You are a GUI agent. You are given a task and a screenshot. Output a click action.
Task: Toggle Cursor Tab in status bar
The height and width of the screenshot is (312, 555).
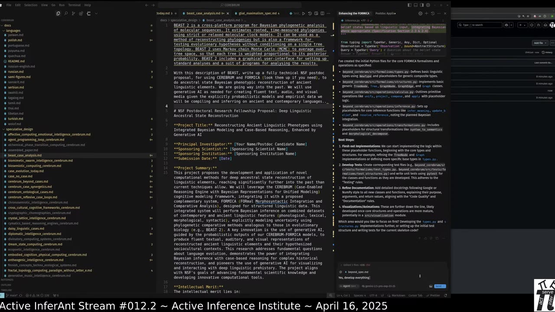415,296
